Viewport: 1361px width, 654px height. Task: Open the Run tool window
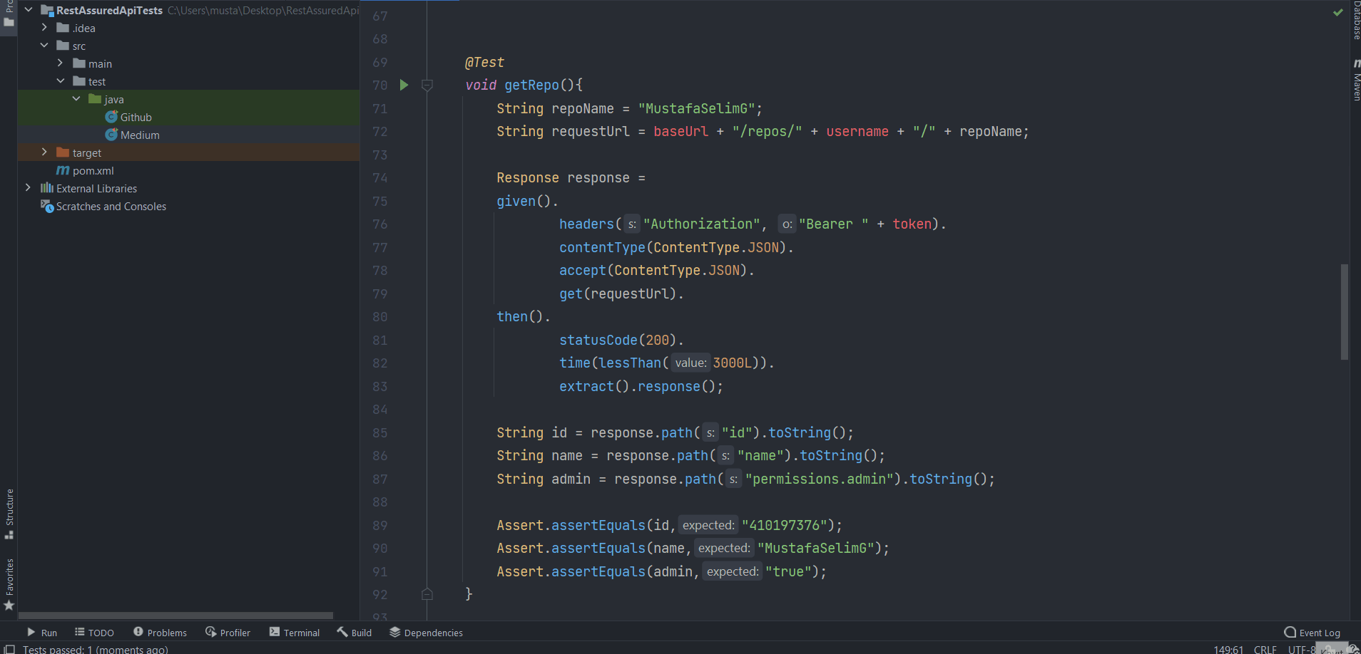coord(42,633)
